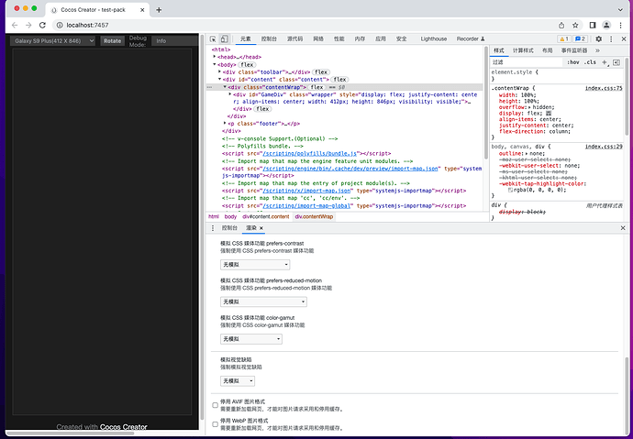
Task: Open the prefers-reduced-motion emulation dropdown
Action: 264,302
